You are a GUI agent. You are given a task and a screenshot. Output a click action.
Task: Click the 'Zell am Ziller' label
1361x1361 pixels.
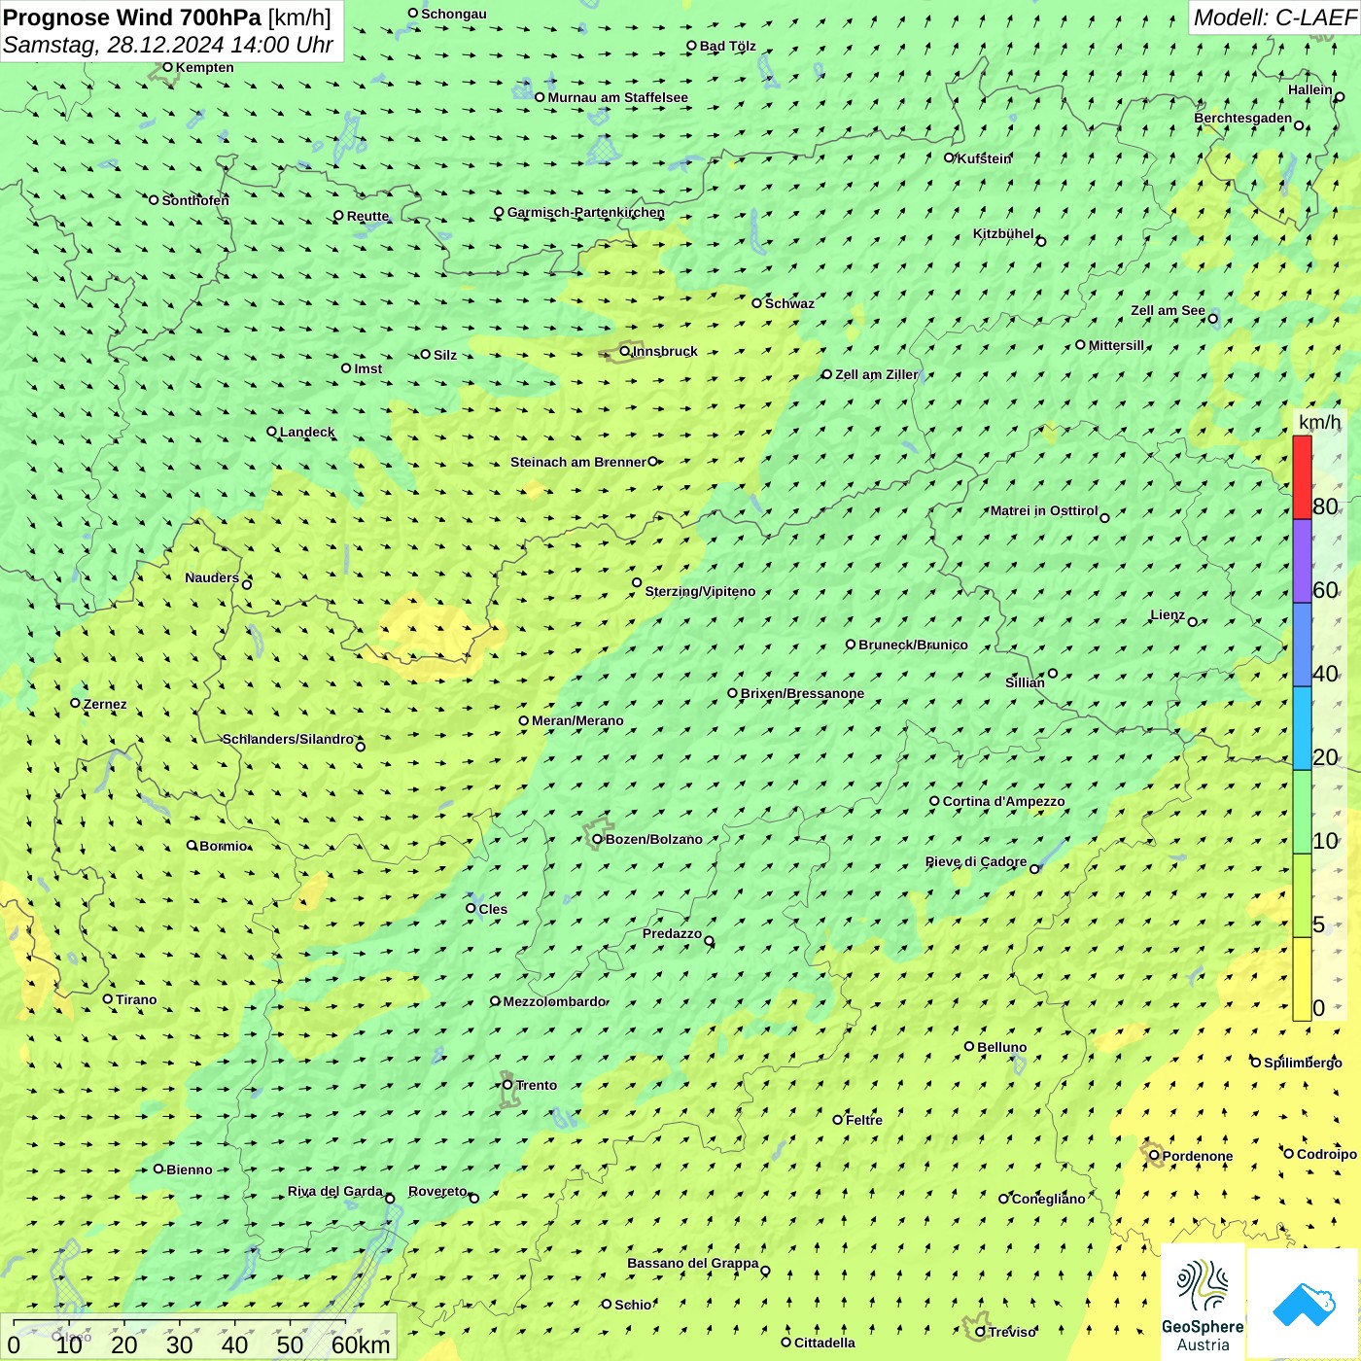click(876, 374)
